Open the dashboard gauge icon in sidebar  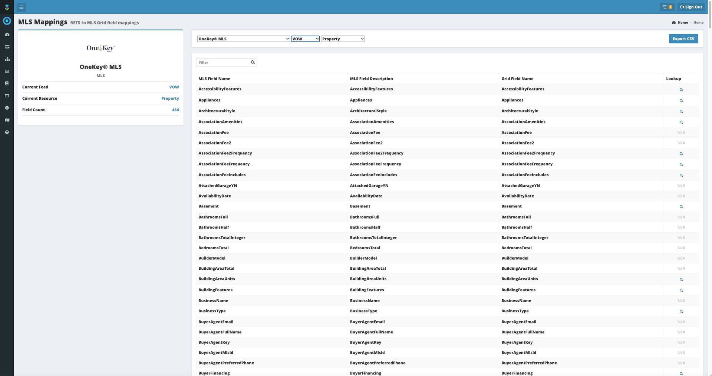coord(7,34)
